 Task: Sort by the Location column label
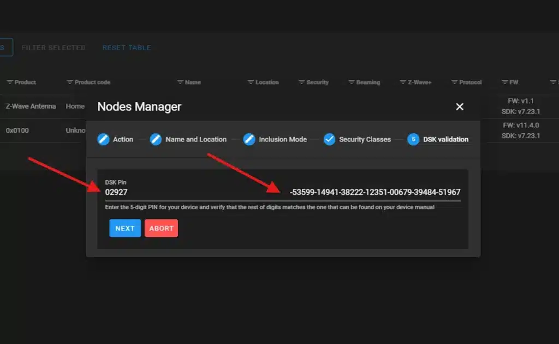[x=267, y=82]
